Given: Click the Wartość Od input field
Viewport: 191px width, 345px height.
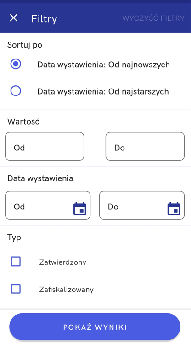Looking at the screenshot, I should [45, 146].
